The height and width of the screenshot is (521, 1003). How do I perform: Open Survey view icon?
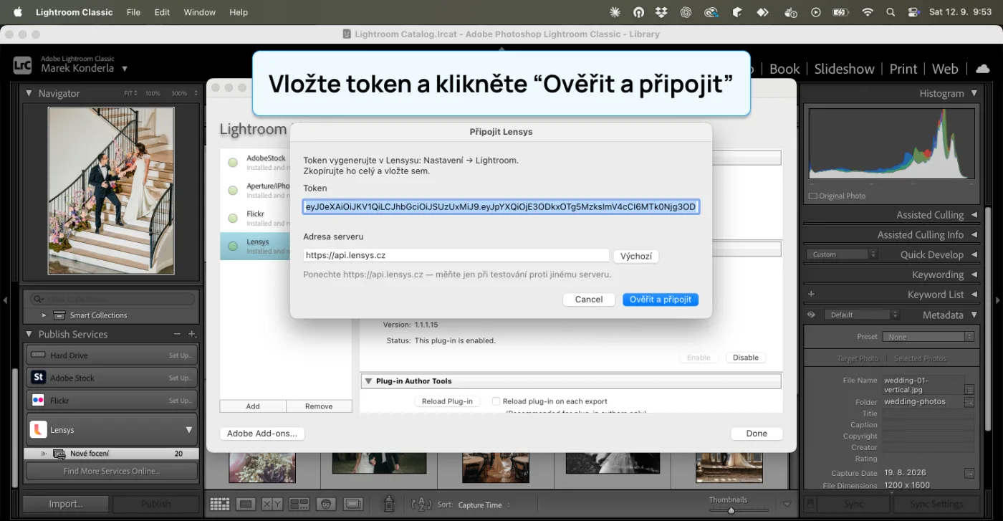(299, 505)
